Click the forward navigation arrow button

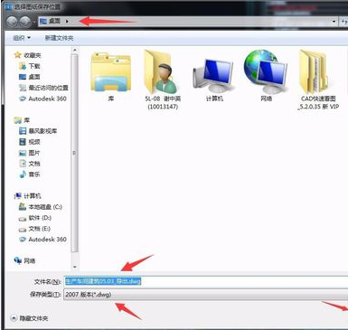click(x=25, y=22)
